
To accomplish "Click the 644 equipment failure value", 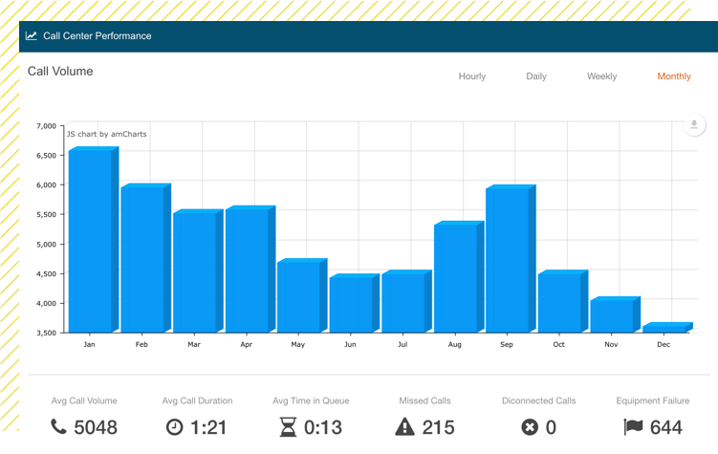I will 666,427.
